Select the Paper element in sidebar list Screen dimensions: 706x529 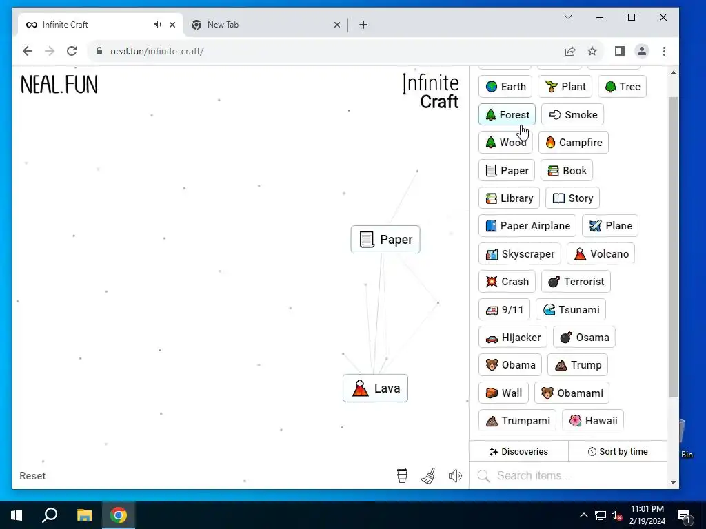(x=507, y=171)
